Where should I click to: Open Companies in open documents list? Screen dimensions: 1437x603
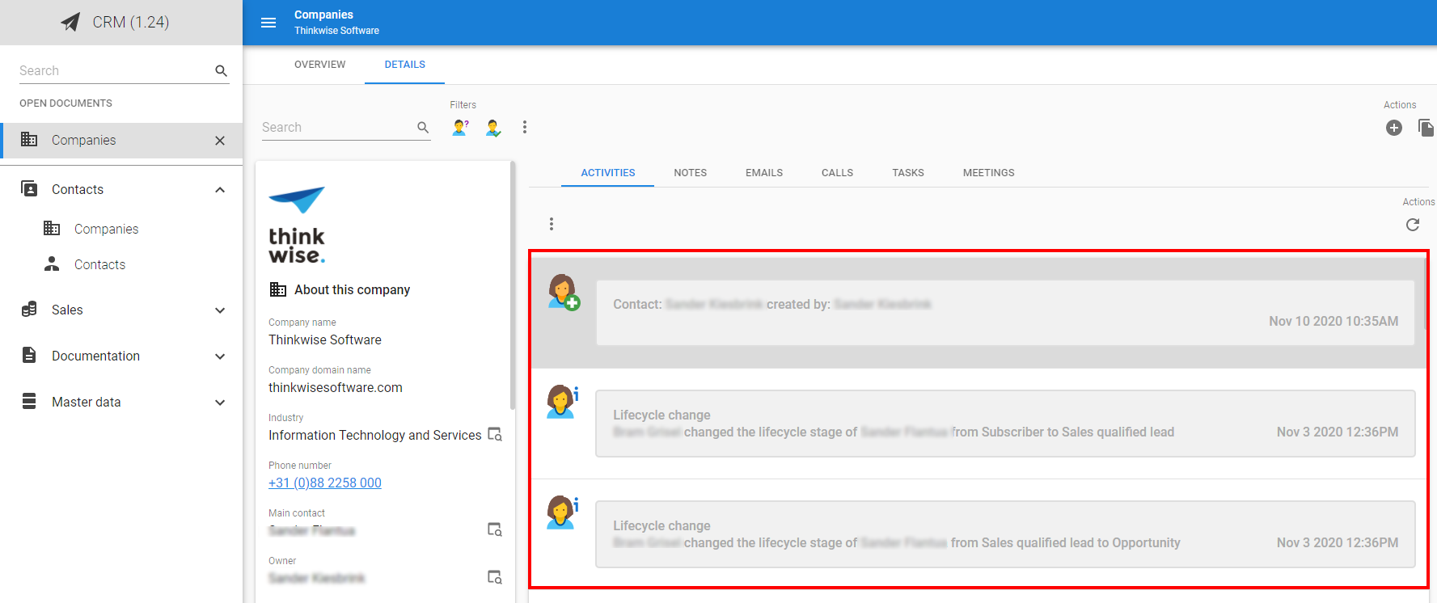[121, 140]
